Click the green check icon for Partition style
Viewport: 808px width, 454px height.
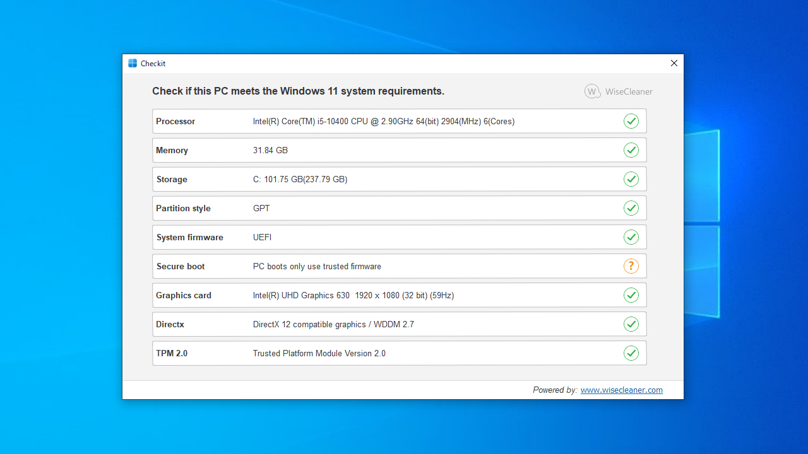[x=631, y=208]
